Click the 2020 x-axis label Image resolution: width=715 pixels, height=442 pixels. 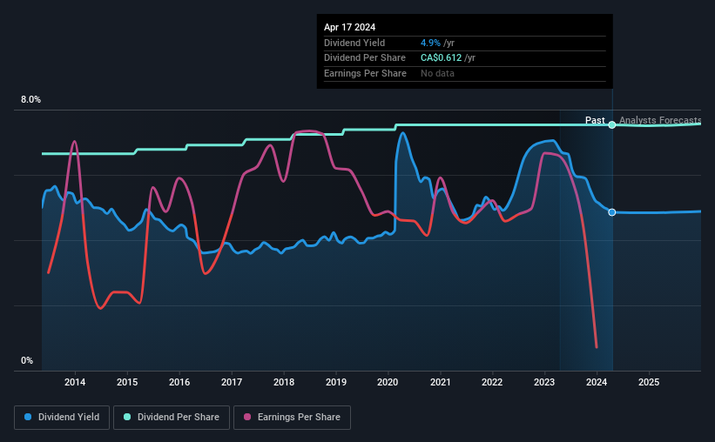click(388, 382)
